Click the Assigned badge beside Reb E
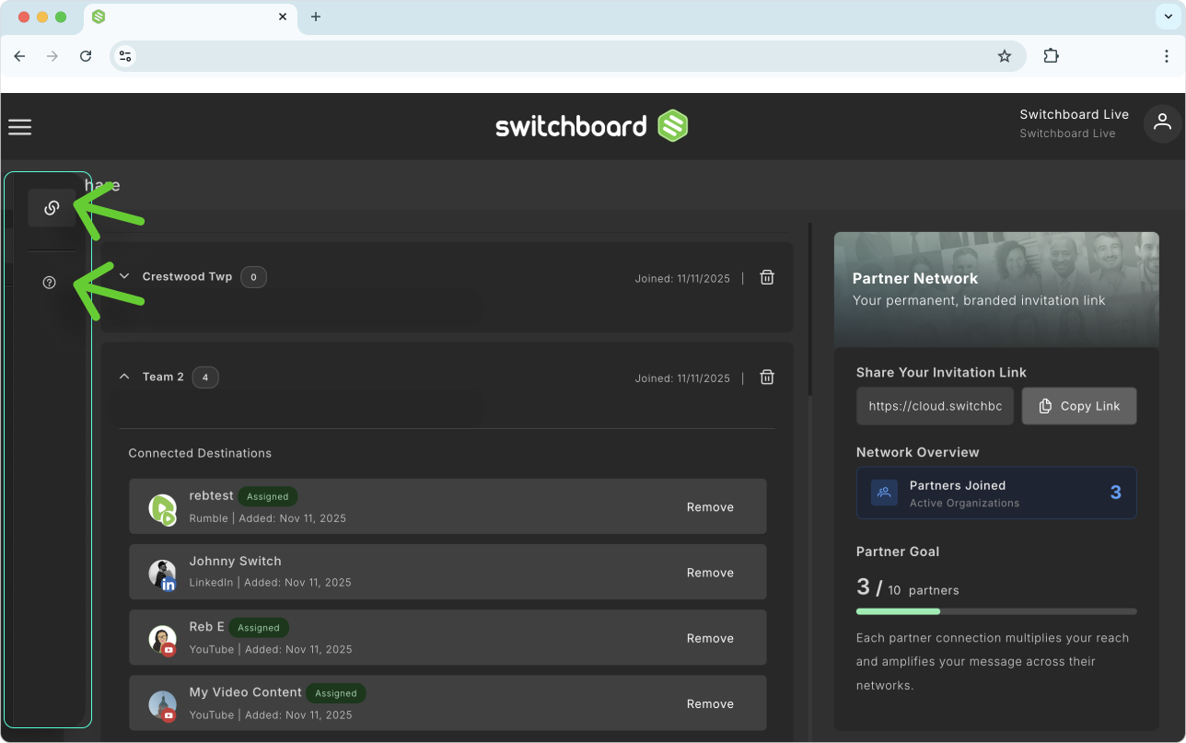This screenshot has width=1186, height=743. click(x=259, y=628)
